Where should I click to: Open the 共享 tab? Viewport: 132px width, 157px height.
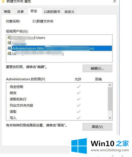pos(20,12)
